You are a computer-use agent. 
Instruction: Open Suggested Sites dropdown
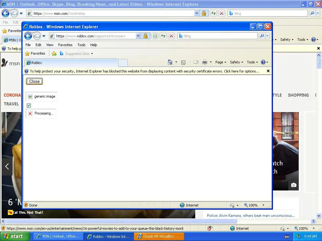point(76,54)
